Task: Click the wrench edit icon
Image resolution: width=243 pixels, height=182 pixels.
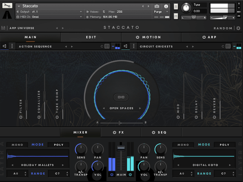Action: pyautogui.click(x=8, y=6)
